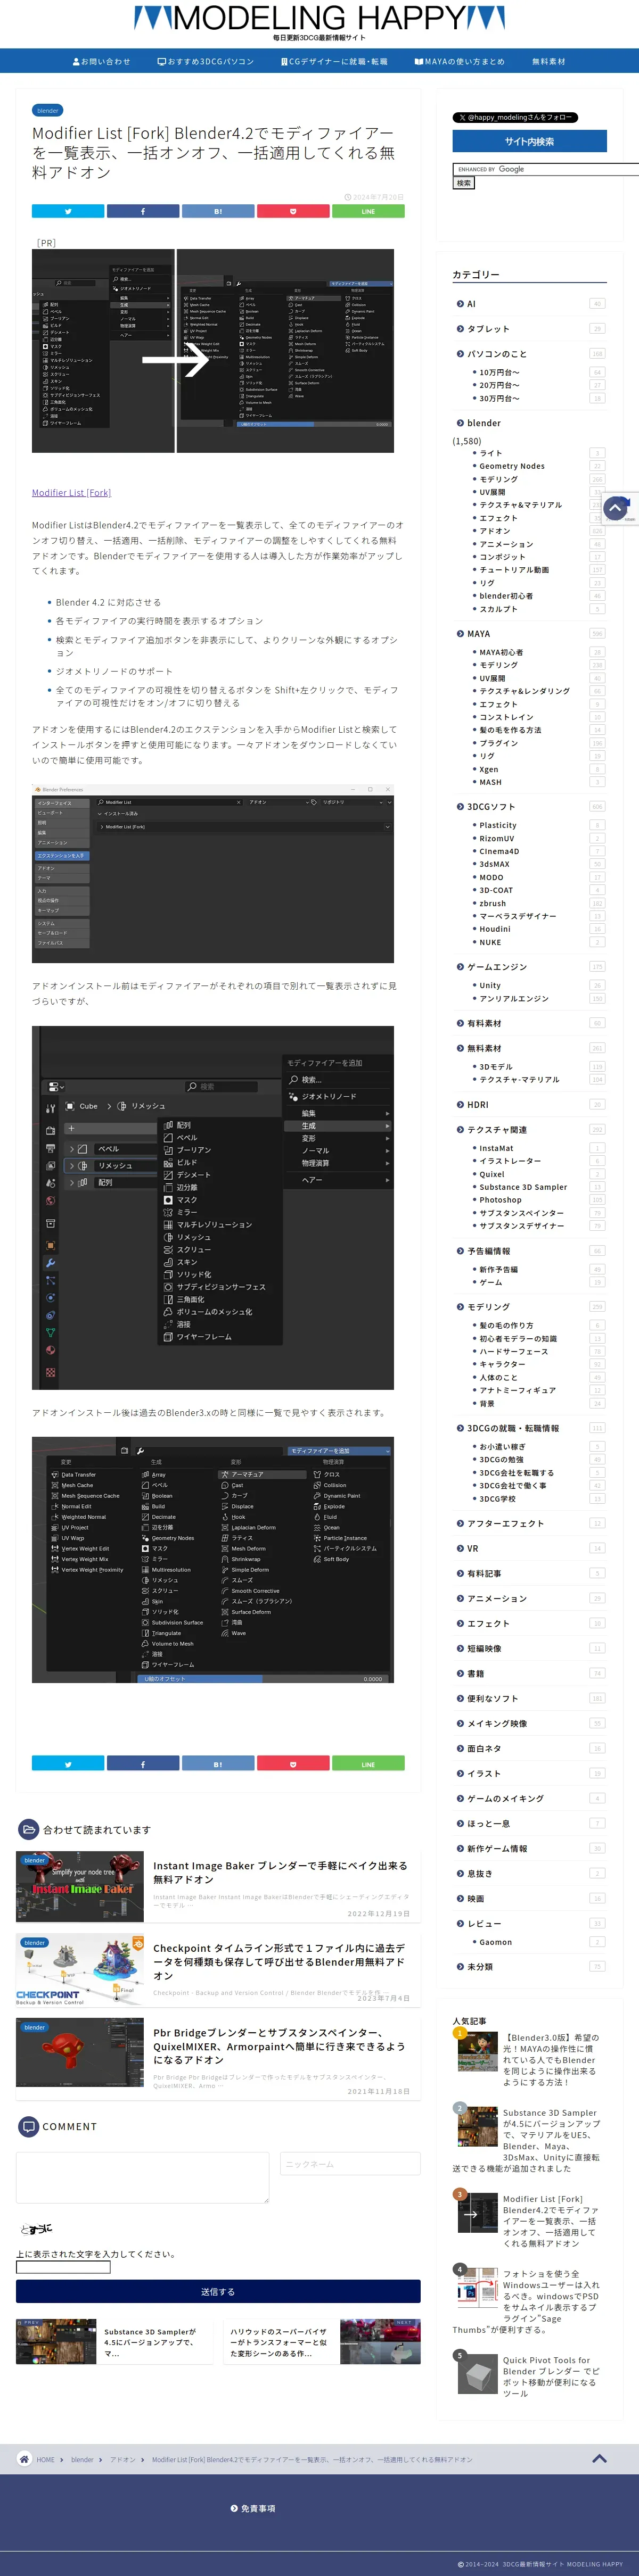Click the captcha text input field

pos(63,2267)
